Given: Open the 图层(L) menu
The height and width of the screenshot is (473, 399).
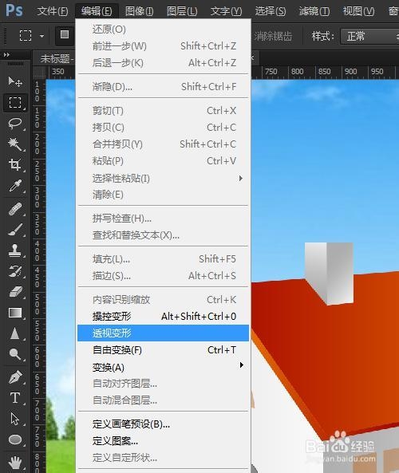Looking at the screenshot, I should [182, 11].
